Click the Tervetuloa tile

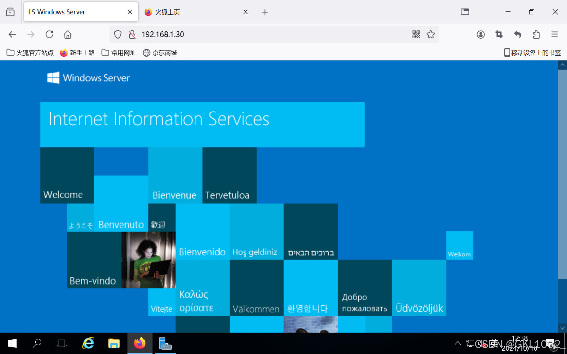click(229, 175)
